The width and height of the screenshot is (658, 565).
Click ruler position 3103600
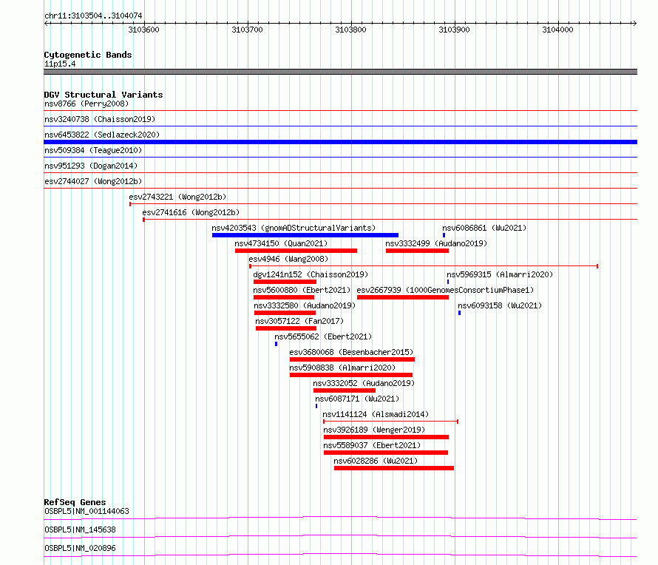(x=144, y=30)
